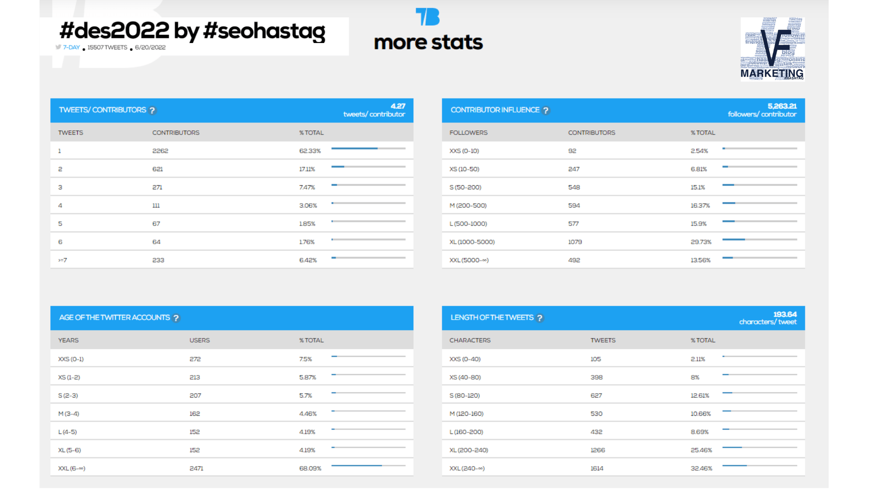
Task: Click the 5,263.21 followers/contributor value
Action: click(x=762, y=110)
